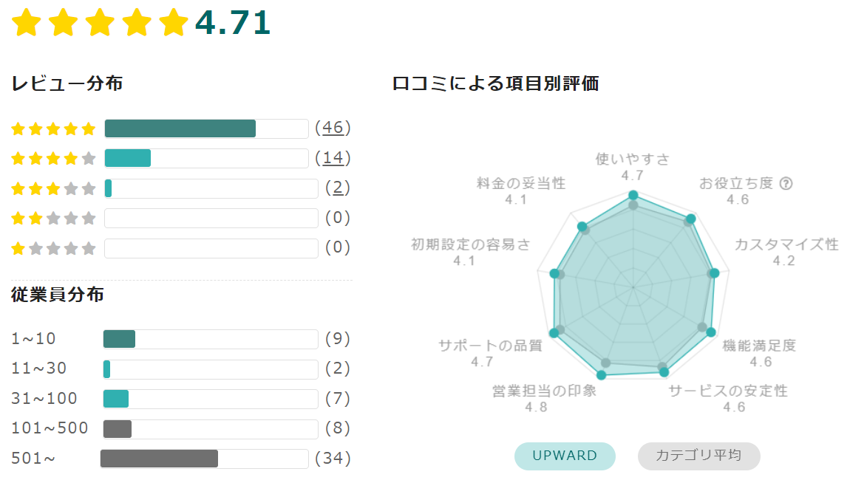Click the 料金の妥当性 radar axis label
The width and height of the screenshot is (850, 480).
520,183
